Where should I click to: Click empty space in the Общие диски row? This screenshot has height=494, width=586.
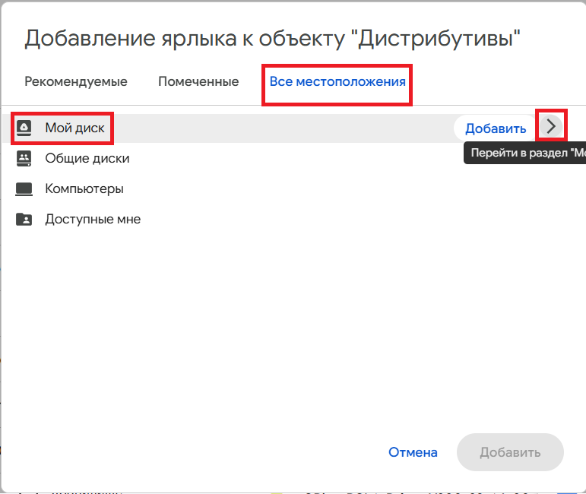[x=304, y=159]
